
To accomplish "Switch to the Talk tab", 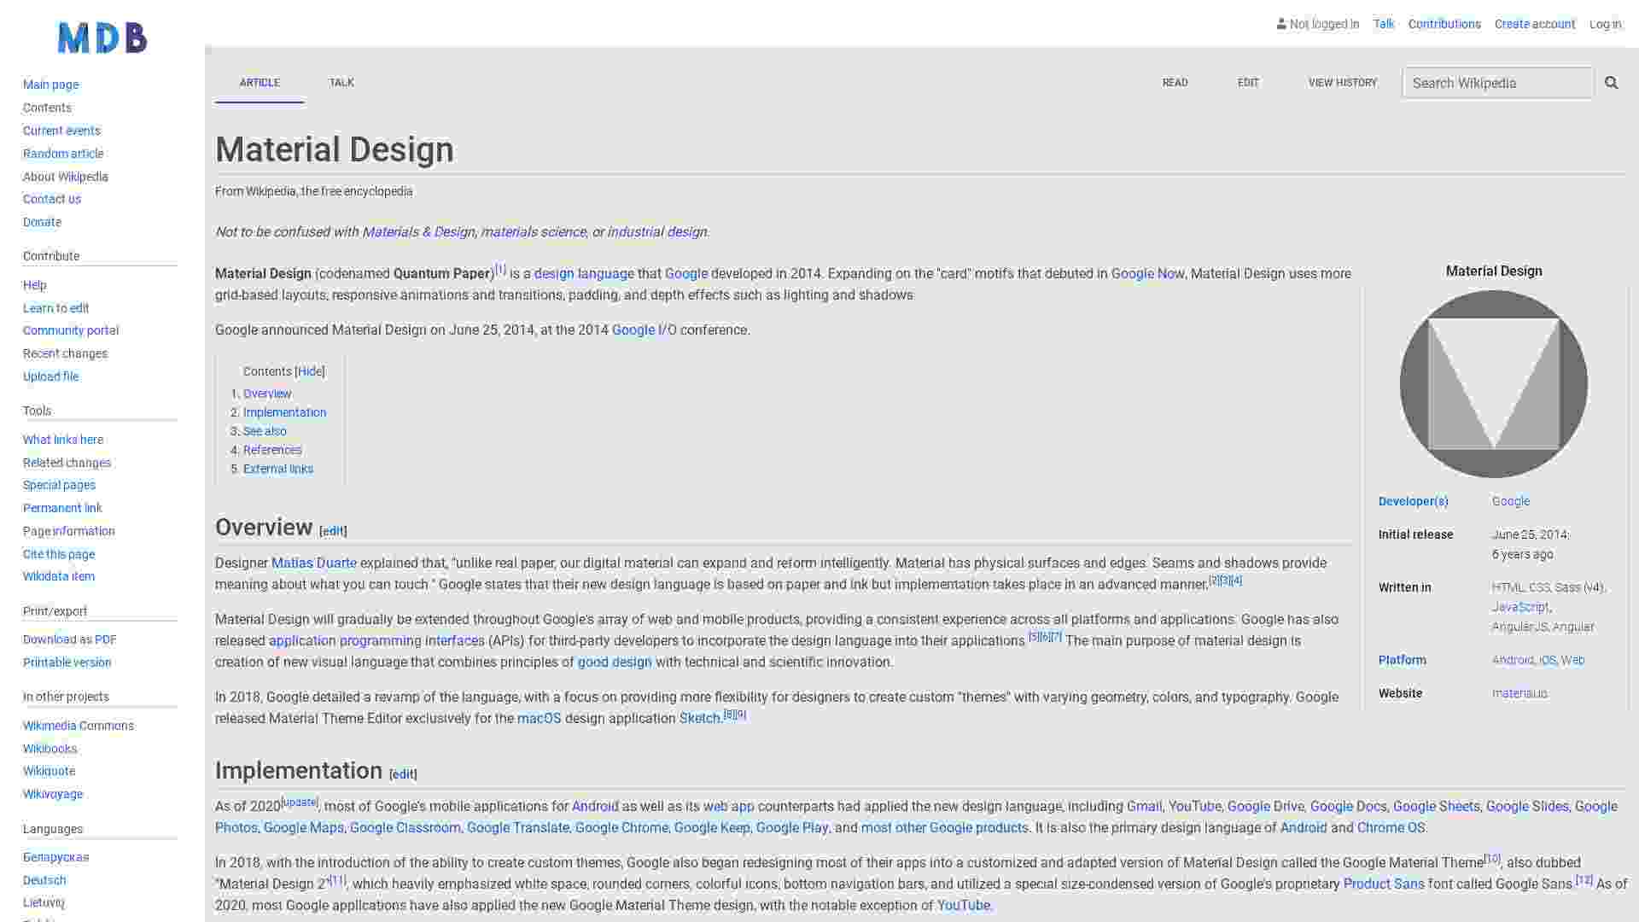I will point(341,83).
